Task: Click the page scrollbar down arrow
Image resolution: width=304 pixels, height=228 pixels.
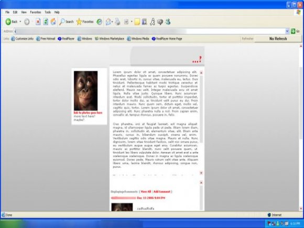Action: (301, 209)
